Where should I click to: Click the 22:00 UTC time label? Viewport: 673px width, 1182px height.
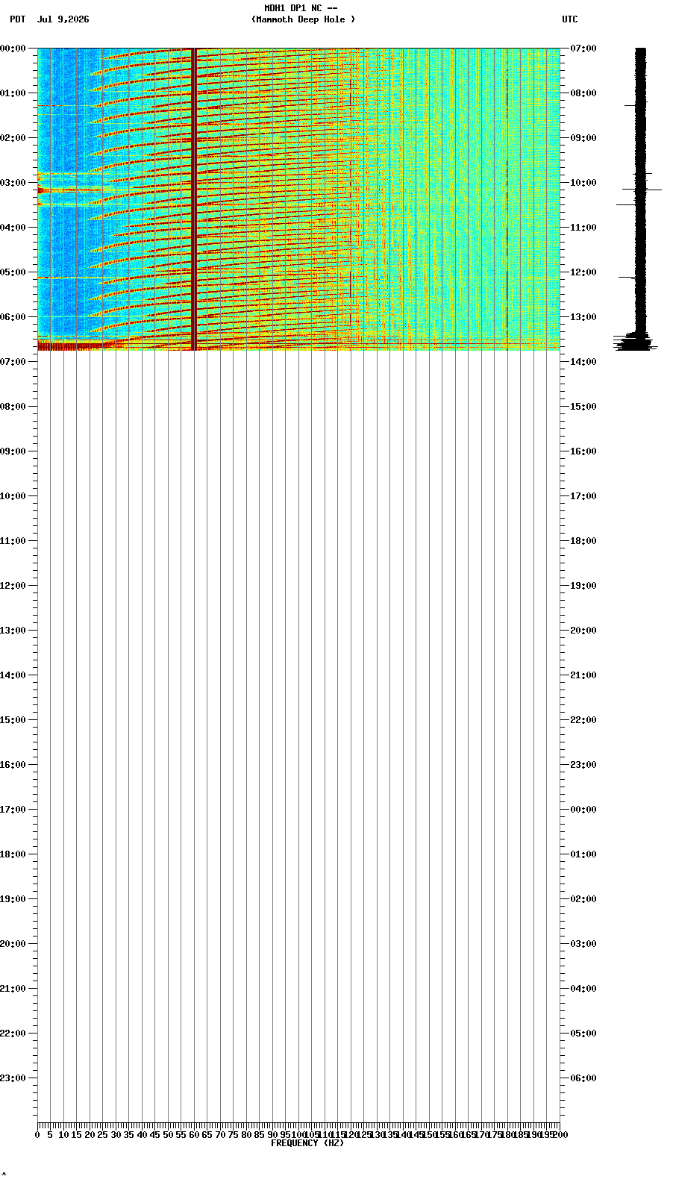pyautogui.click(x=583, y=720)
